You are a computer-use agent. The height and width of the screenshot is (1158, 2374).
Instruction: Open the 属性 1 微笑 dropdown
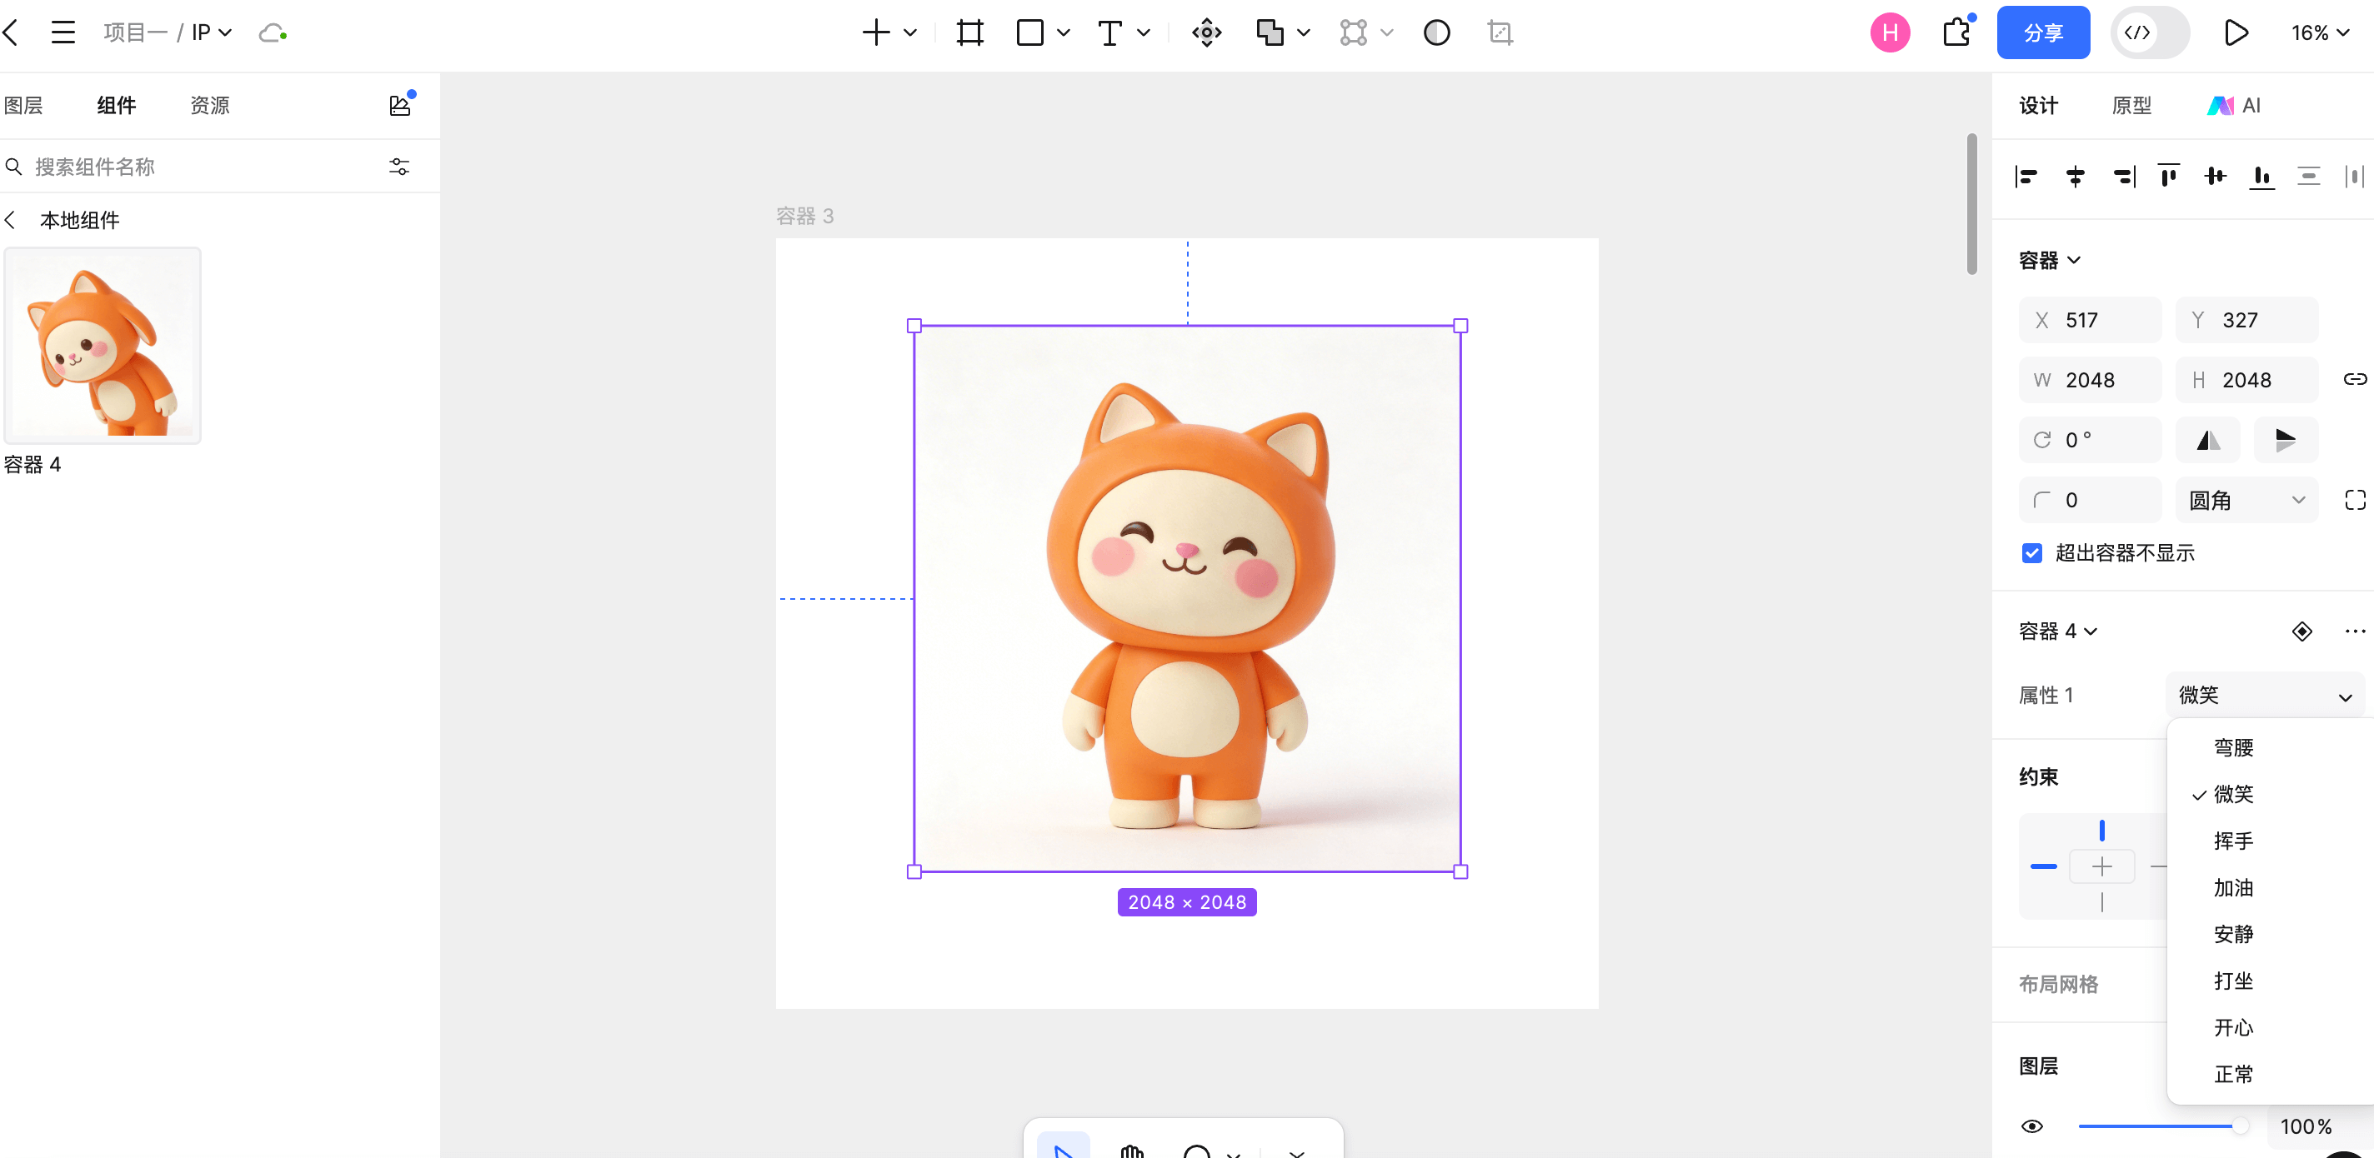tap(2264, 695)
